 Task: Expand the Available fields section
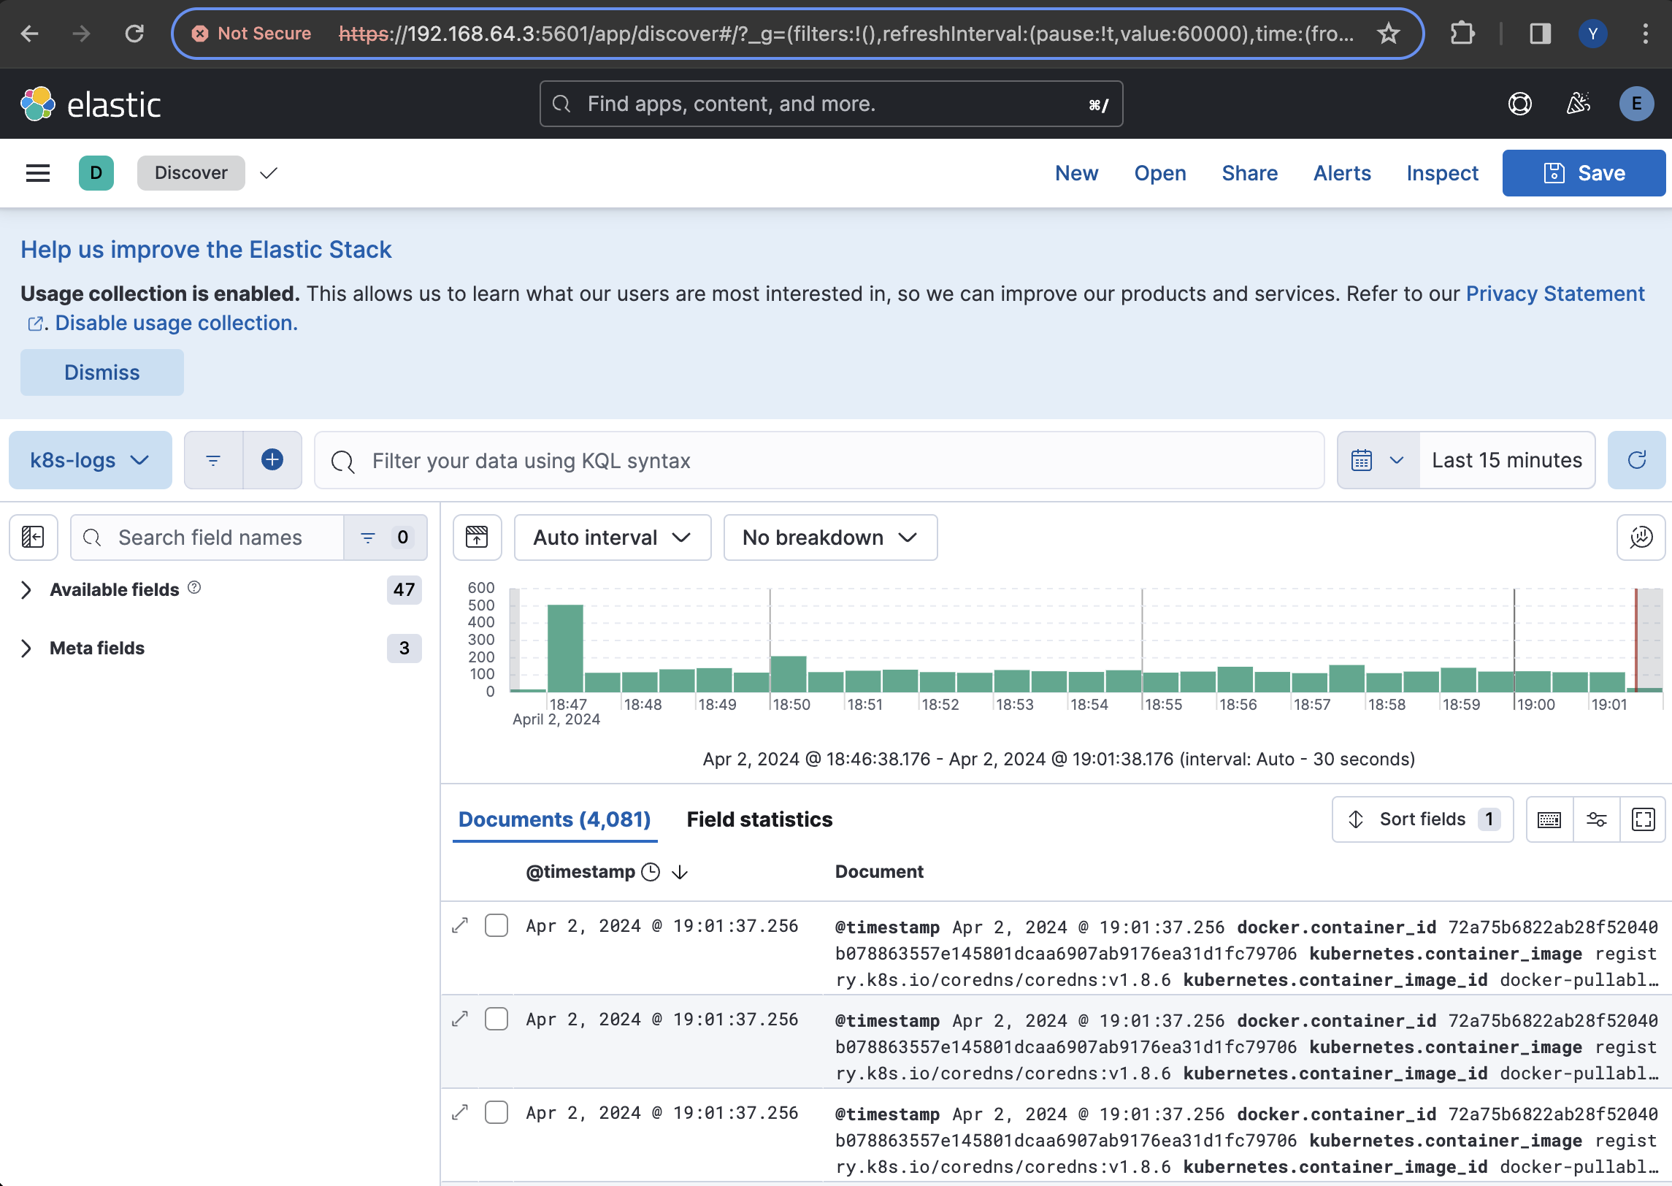coord(26,590)
